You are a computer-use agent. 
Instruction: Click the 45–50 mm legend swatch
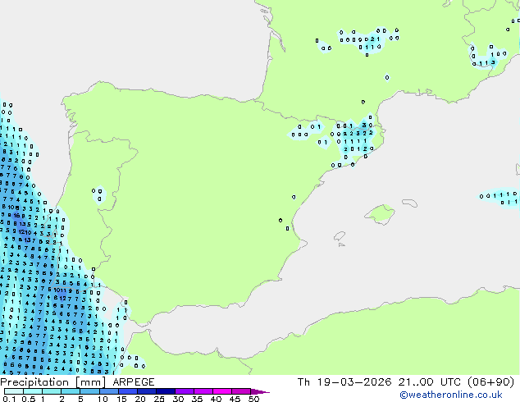pyautogui.click(x=241, y=391)
